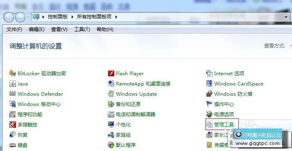The image size is (292, 151).
Task: Open the Windows Defender link text
Action: click(x=41, y=94)
